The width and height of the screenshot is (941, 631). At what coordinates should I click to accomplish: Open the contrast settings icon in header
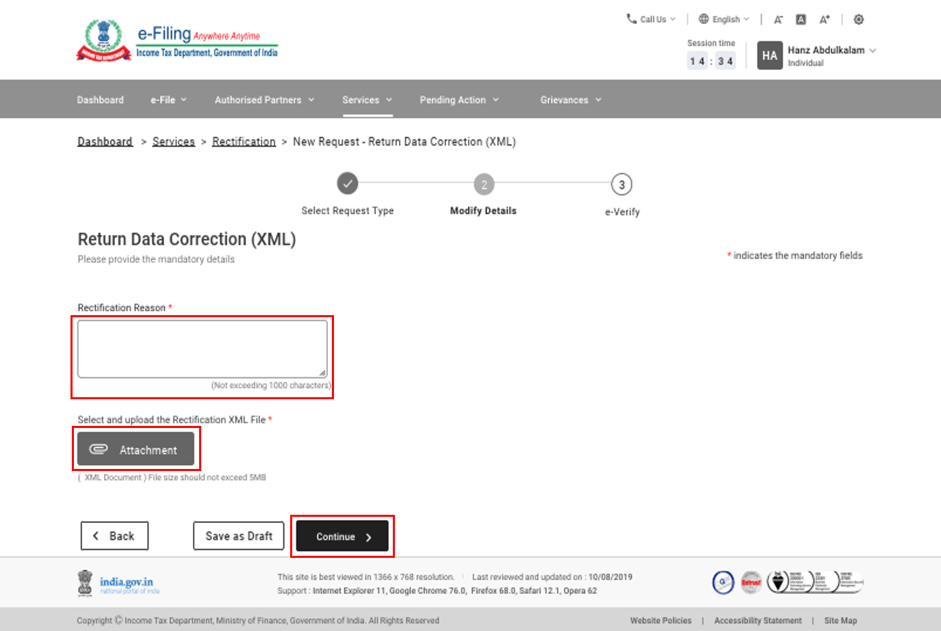[x=859, y=20]
